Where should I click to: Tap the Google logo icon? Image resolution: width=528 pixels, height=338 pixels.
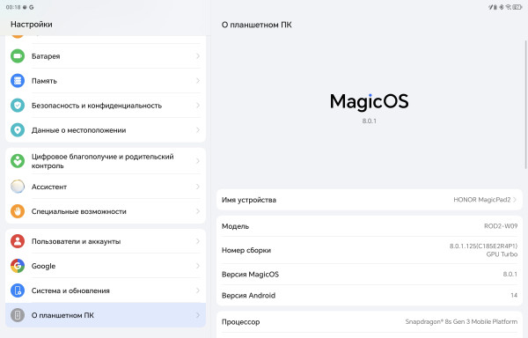18,266
